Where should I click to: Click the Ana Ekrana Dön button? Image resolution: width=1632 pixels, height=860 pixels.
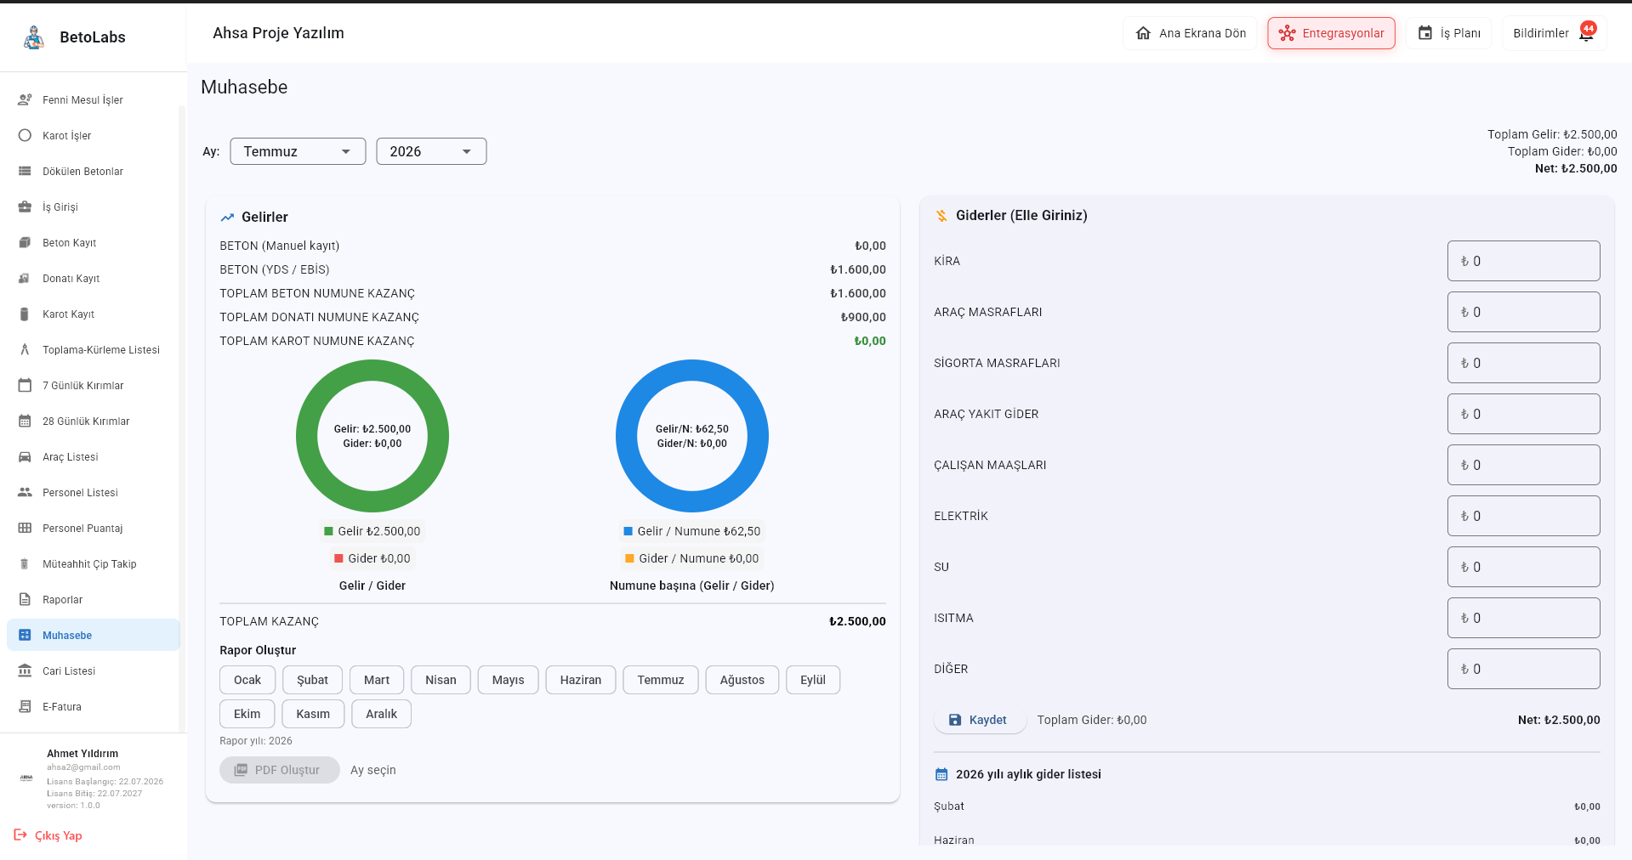[x=1190, y=33]
